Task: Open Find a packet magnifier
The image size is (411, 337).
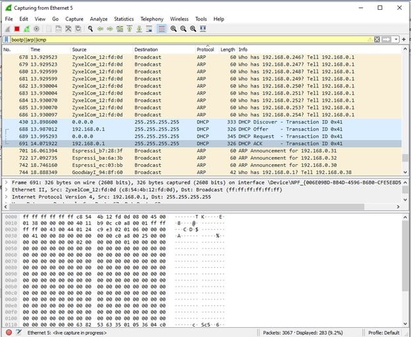Action: click(90, 29)
